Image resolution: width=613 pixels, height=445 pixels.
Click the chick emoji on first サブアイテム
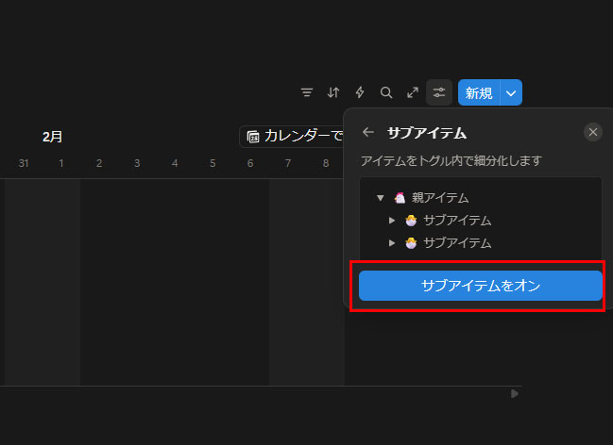411,221
